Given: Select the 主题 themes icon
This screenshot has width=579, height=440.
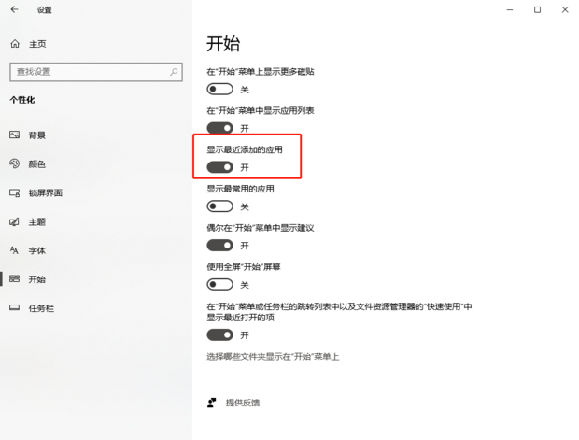Looking at the screenshot, I should (14, 221).
